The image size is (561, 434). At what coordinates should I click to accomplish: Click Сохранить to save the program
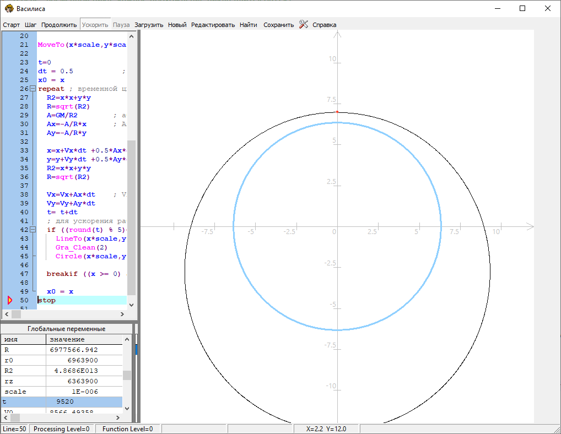click(278, 25)
